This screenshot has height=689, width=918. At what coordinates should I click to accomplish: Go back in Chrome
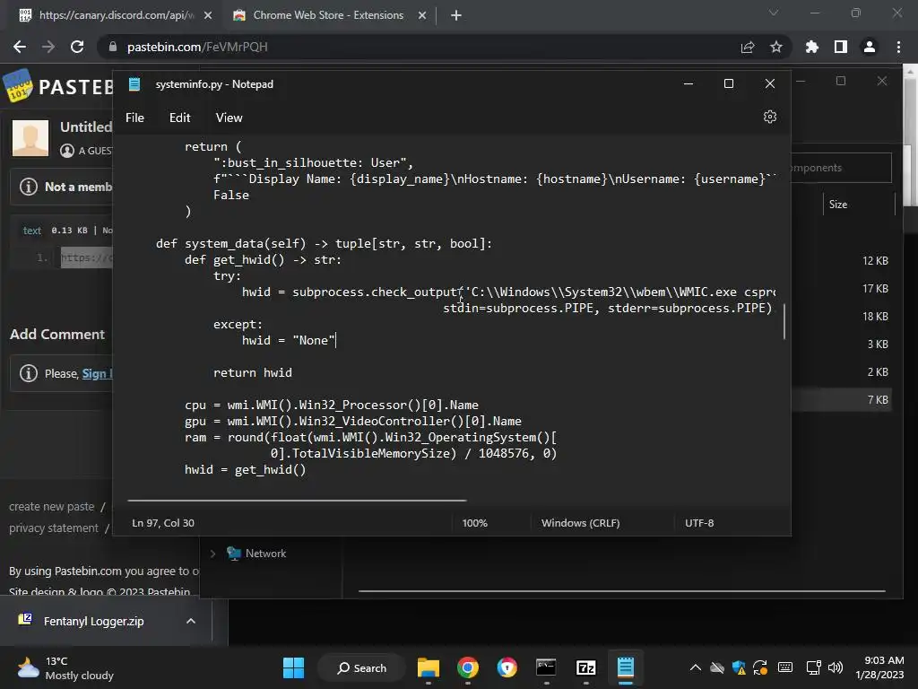coord(20,47)
